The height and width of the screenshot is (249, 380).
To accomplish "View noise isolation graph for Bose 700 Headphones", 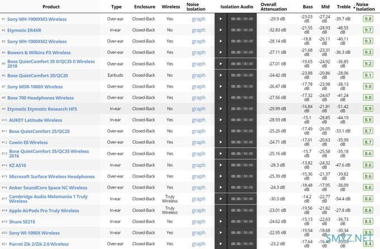I will pyautogui.click(x=198, y=97).
